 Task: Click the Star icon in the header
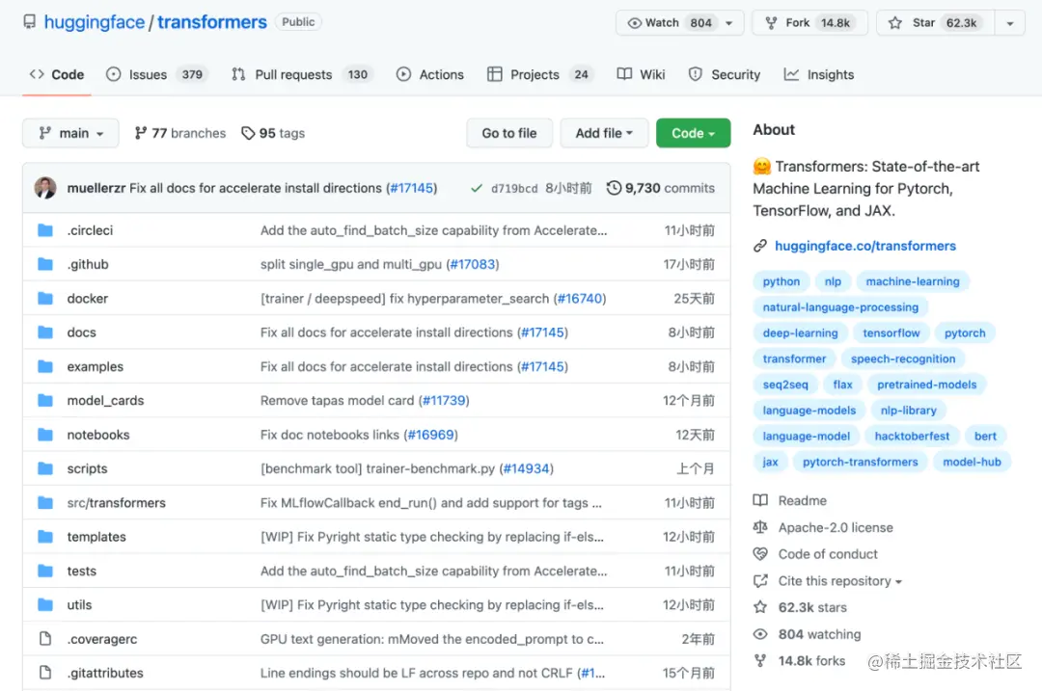895,23
